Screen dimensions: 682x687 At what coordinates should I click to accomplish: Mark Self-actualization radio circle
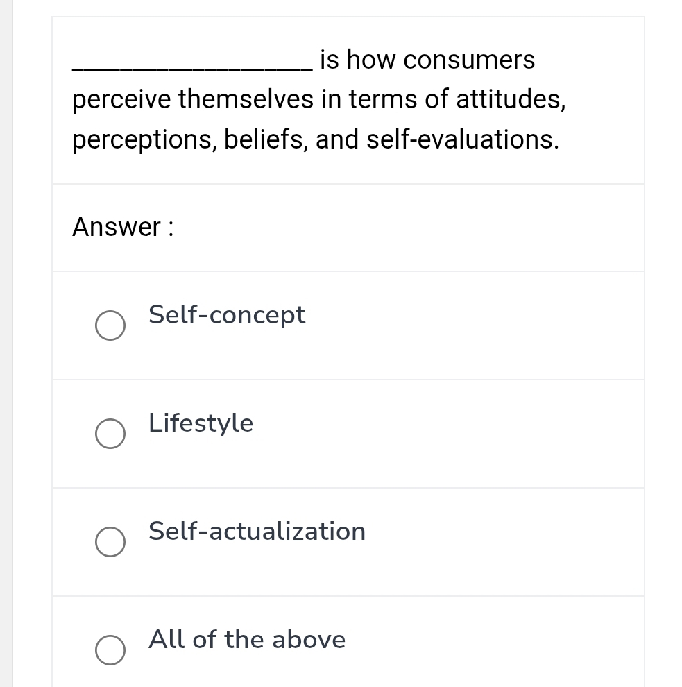coord(110,542)
